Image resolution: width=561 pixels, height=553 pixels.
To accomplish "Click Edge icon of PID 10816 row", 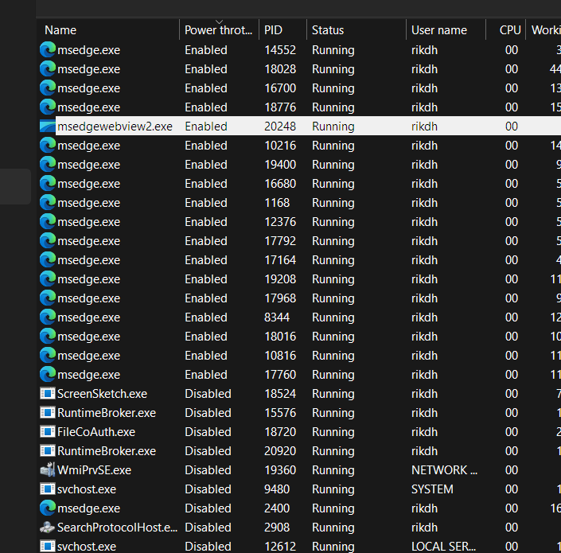I will point(48,356).
